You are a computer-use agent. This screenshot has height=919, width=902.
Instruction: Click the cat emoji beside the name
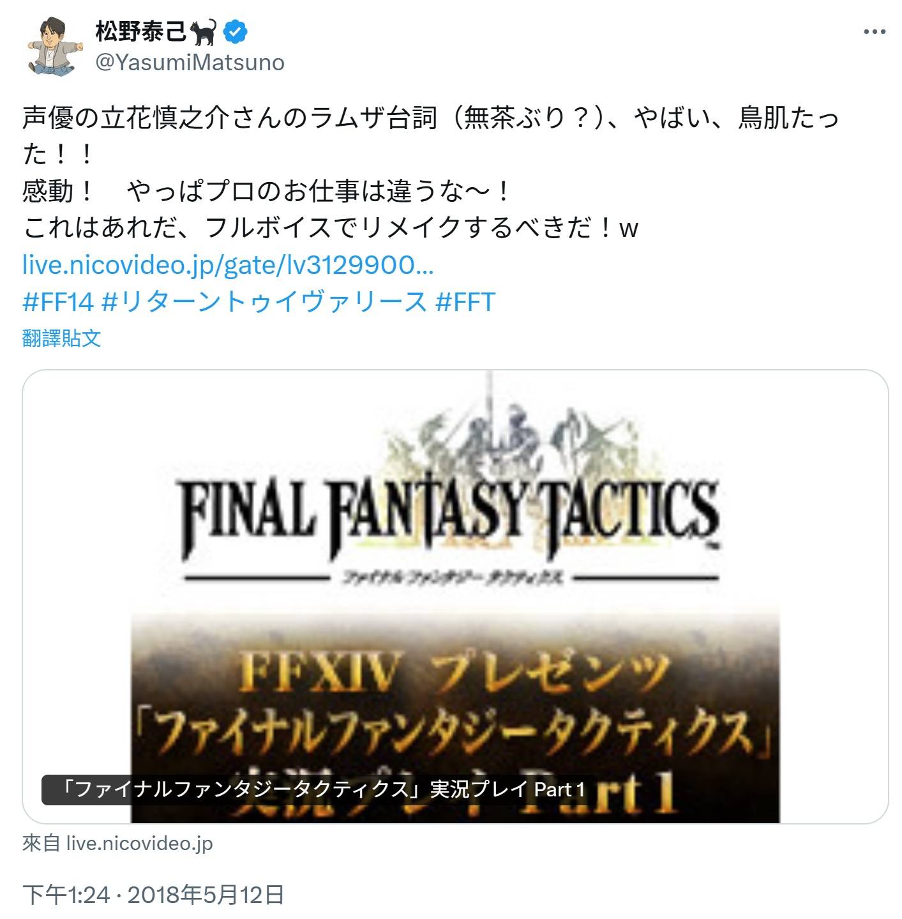pos(204,31)
